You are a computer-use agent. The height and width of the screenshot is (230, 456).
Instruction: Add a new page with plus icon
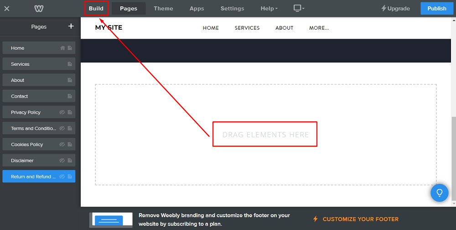point(71,26)
